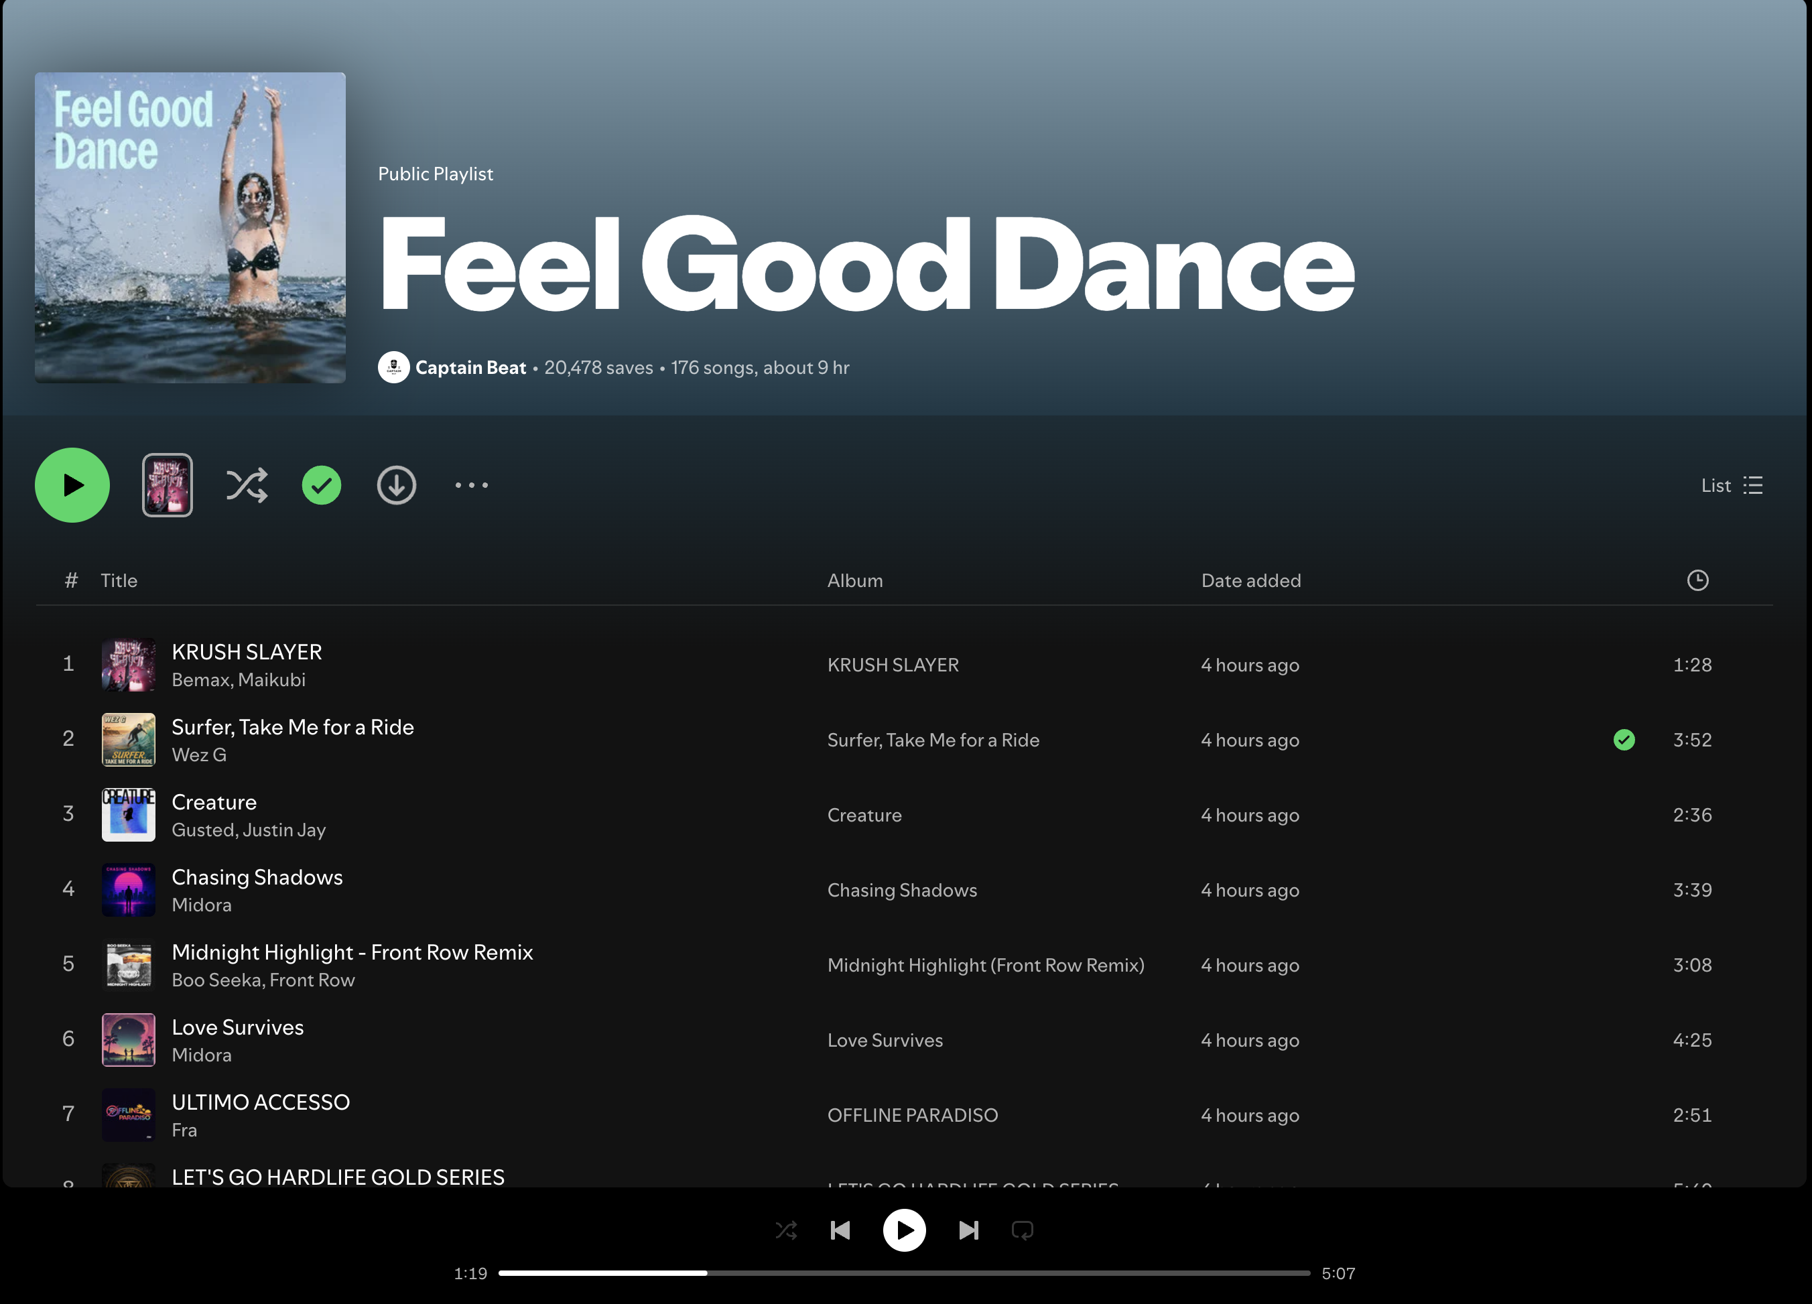The height and width of the screenshot is (1304, 1812).
Task: Open artist Wez G
Action: pos(199,755)
